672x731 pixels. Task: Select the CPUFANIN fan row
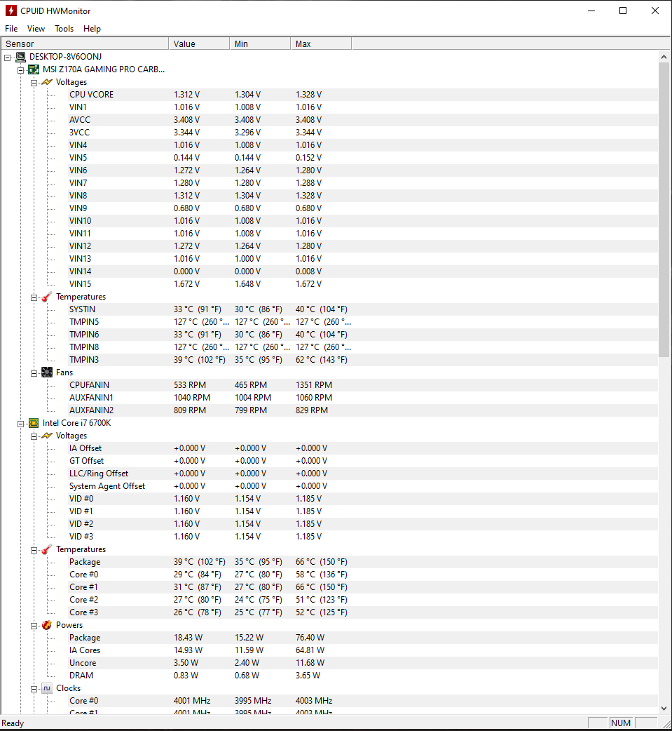[363, 385]
